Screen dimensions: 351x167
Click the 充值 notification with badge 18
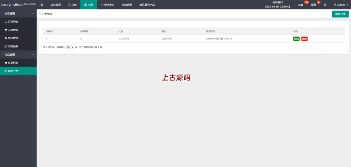coord(301,5)
